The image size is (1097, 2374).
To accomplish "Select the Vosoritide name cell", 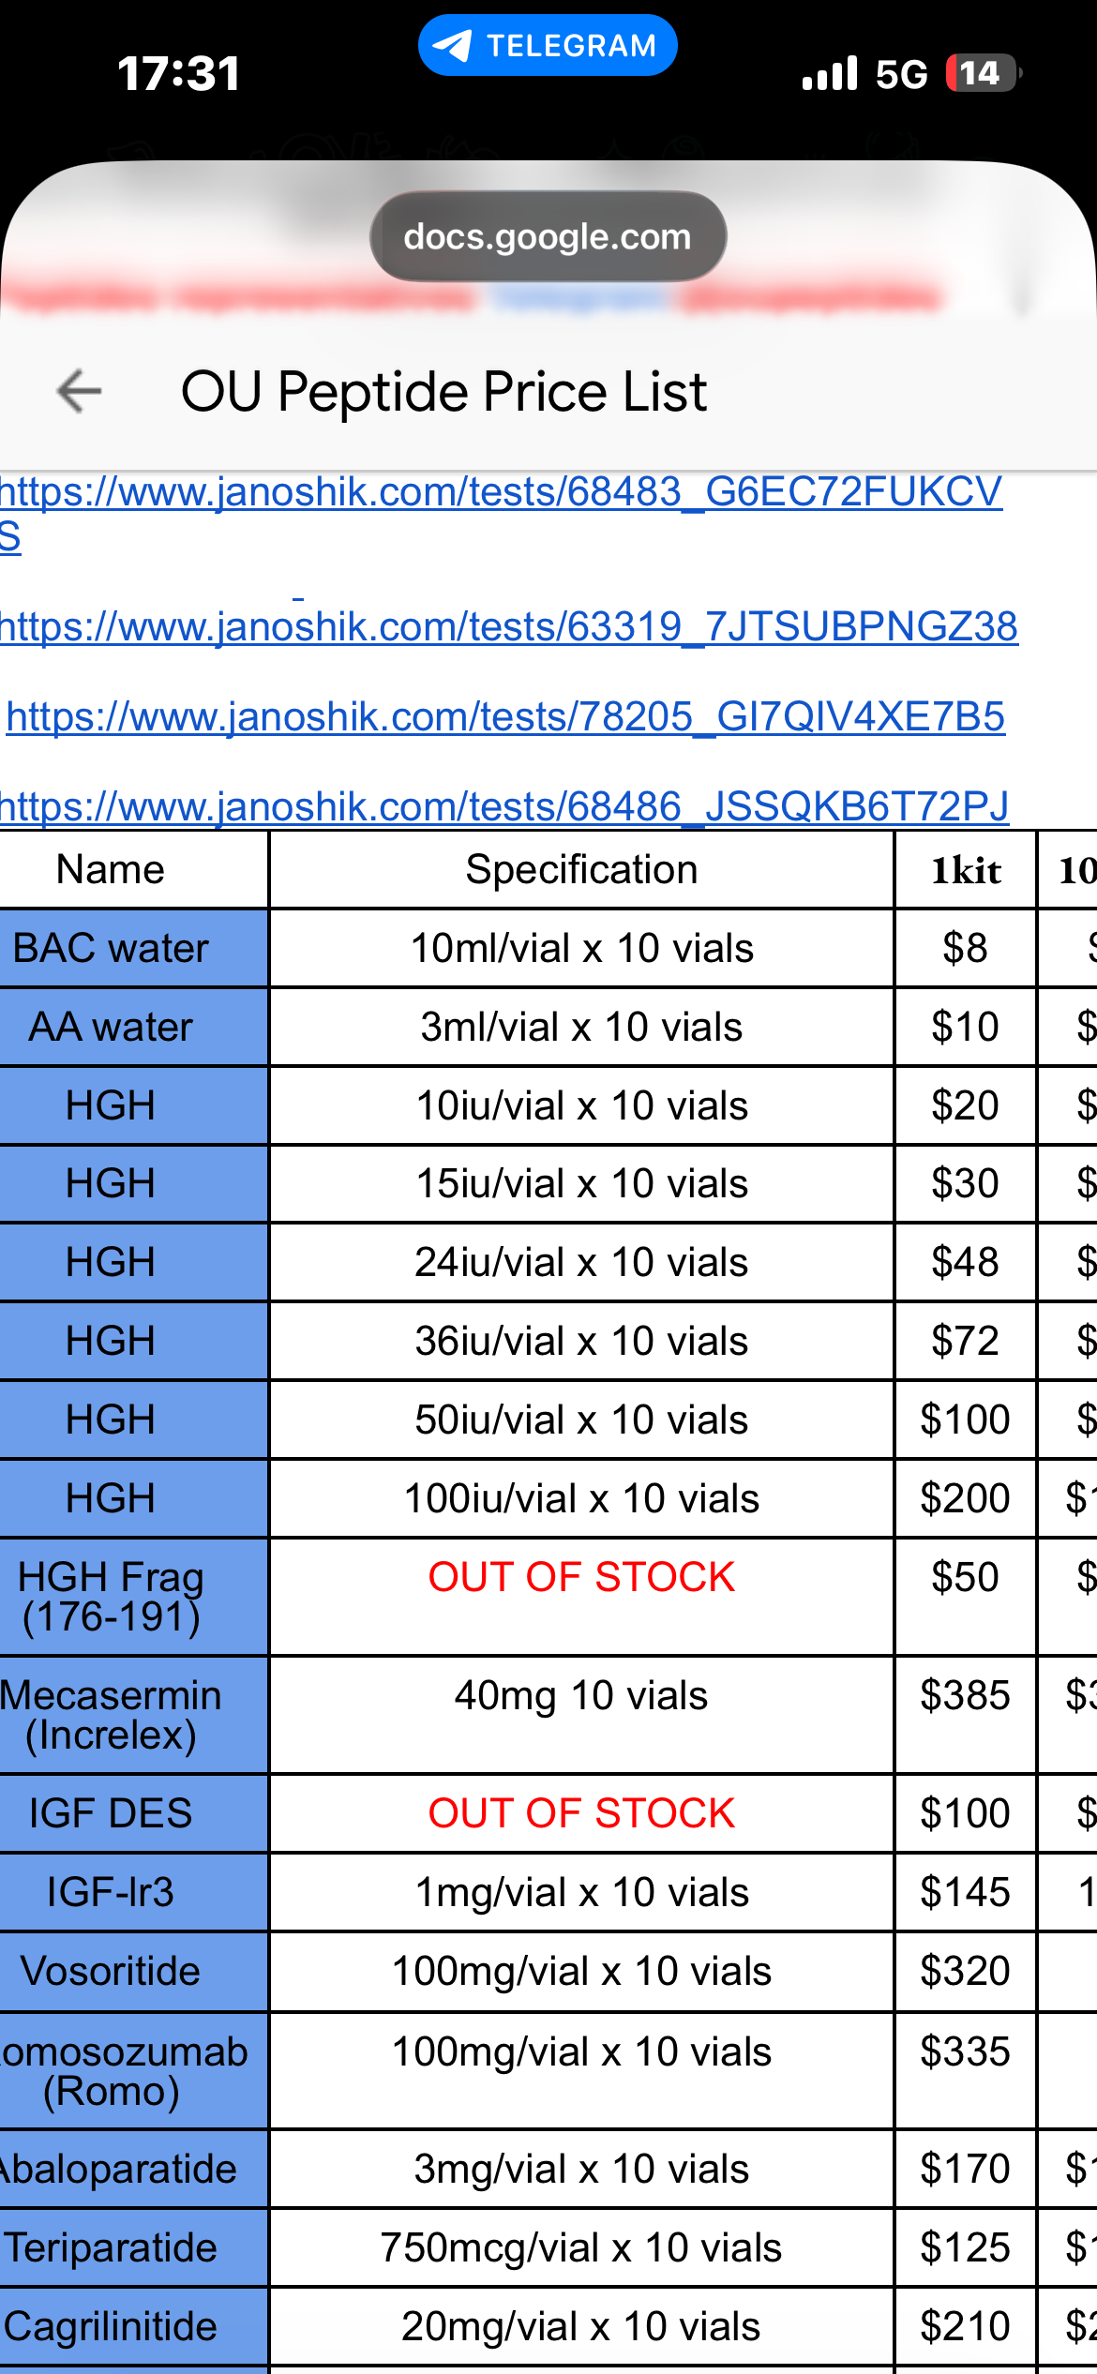I will click(111, 1970).
